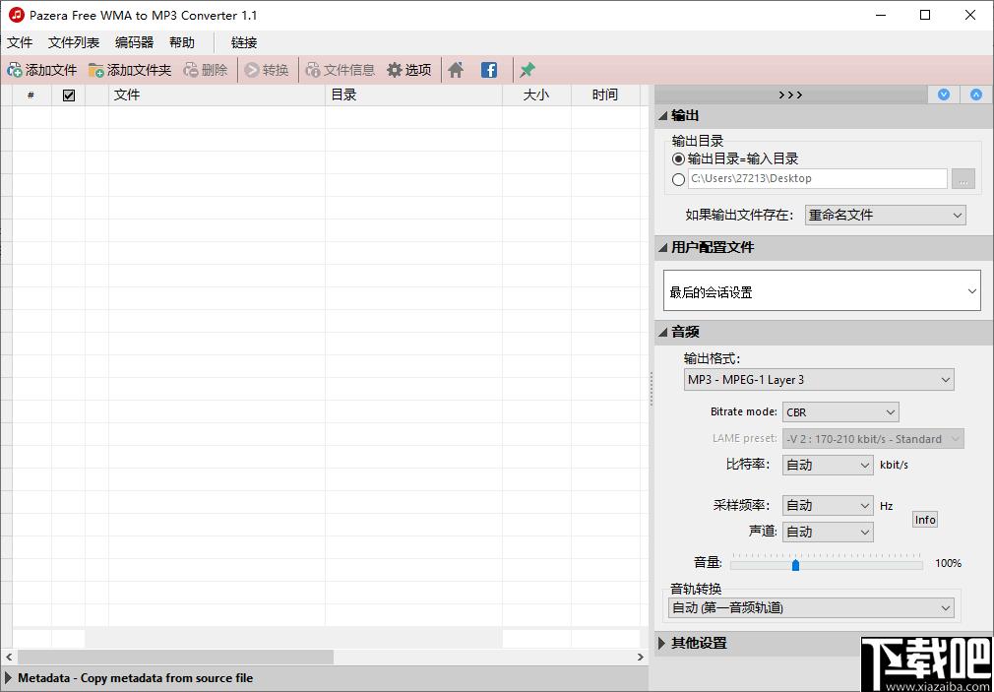Open the 用户配置文件 profile dropdown
994x692 pixels.
click(x=822, y=291)
